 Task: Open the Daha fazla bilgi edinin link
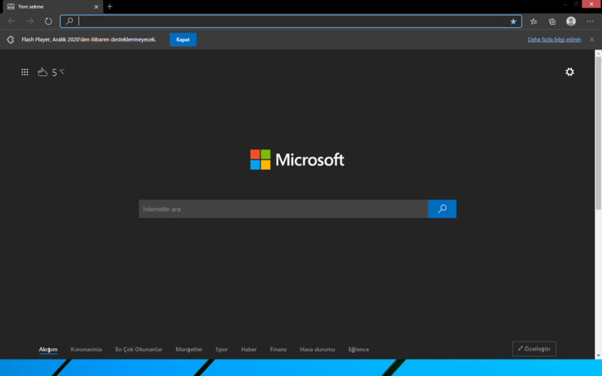coord(554,40)
